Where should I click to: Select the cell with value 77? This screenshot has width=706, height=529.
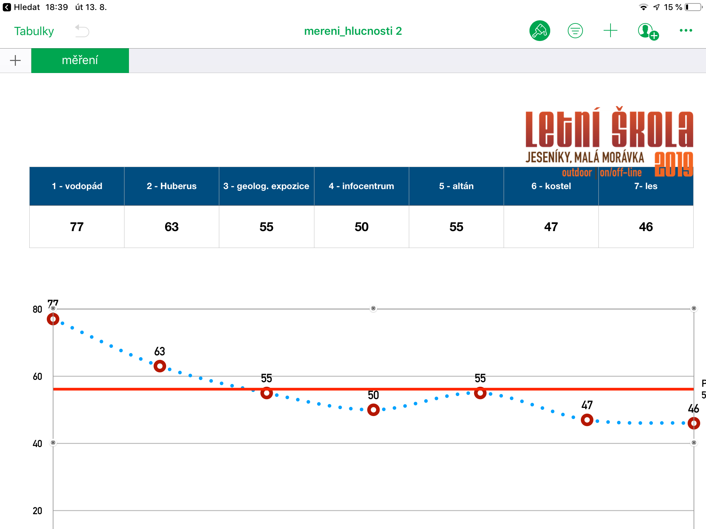[77, 227]
